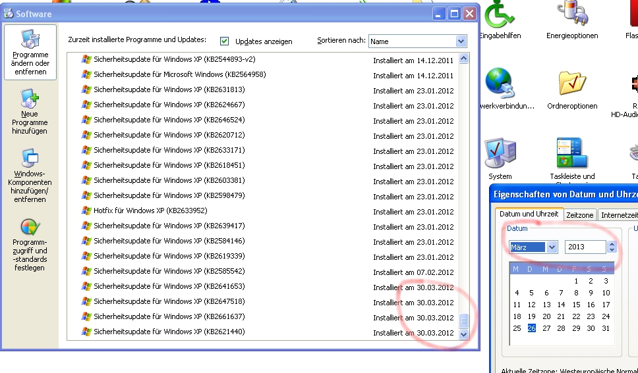Click icon of update KB2646524
The height and width of the screenshot is (373, 638).
86,120
